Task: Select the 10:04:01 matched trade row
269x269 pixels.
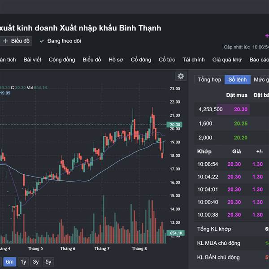Action: click(x=231, y=189)
